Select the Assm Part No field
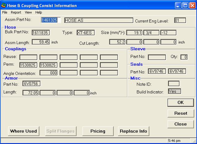The image size is (197, 144). click(50, 20)
